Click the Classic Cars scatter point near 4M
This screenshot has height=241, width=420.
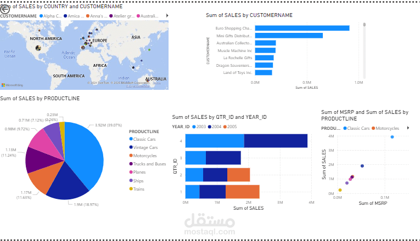pos(392,137)
